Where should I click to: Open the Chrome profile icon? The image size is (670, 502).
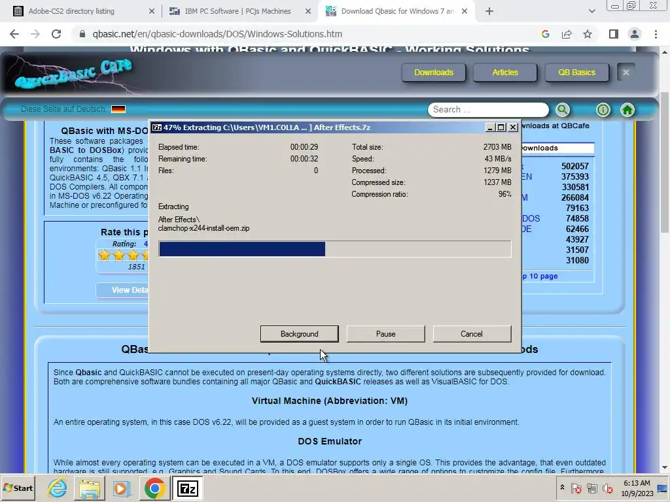point(635,34)
